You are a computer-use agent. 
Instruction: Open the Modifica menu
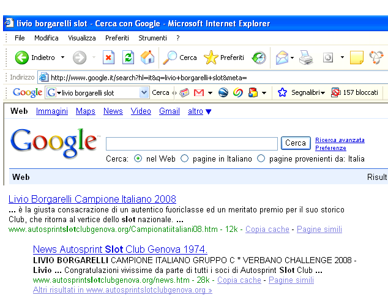[47, 38]
